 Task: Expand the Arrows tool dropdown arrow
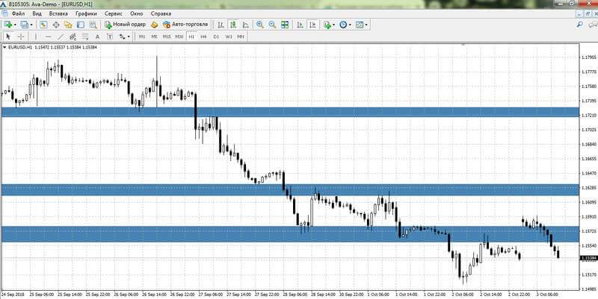click(129, 37)
